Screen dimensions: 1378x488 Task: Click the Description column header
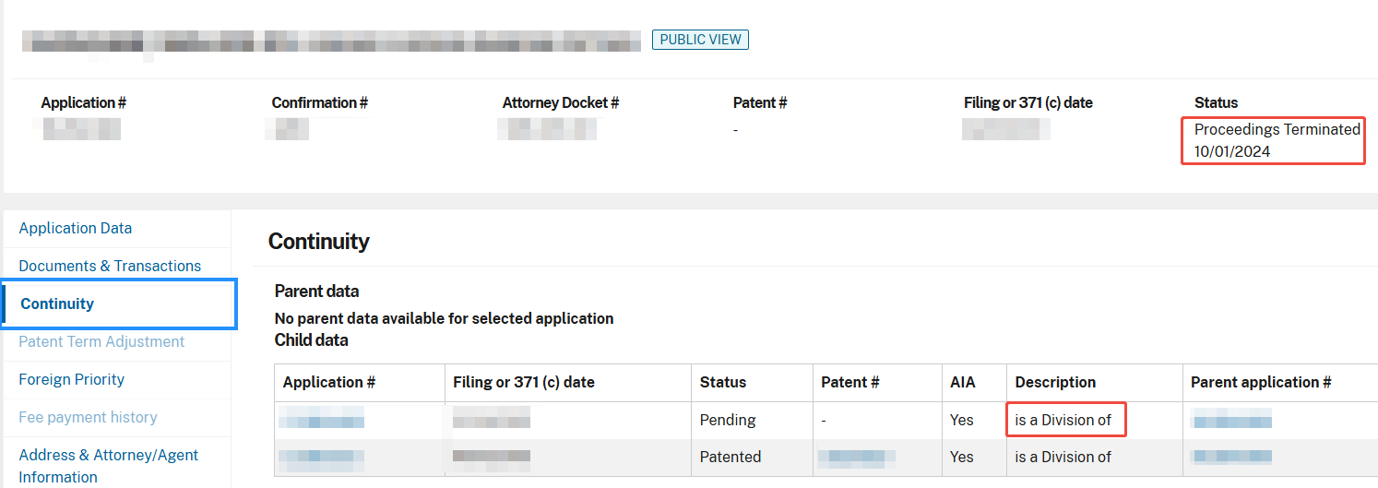pos(1055,382)
